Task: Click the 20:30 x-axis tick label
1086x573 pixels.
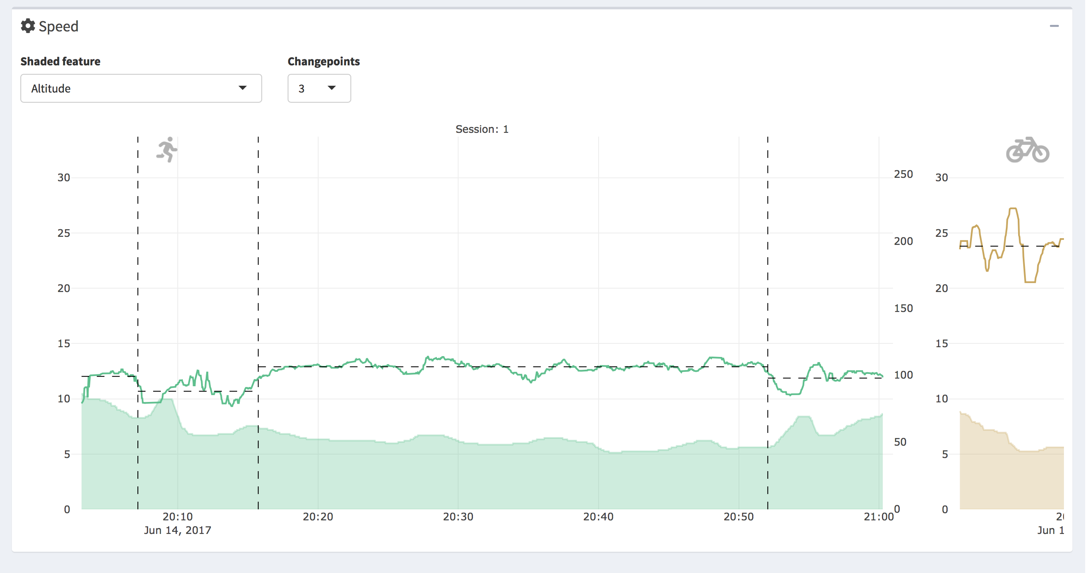Action: 458,517
